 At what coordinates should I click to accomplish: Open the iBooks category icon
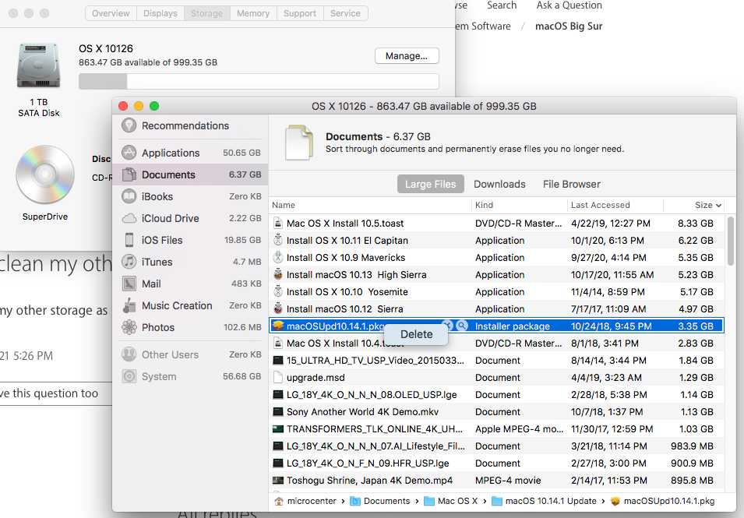[x=129, y=196]
